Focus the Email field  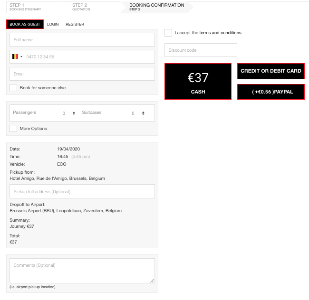(x=82, y=74)
